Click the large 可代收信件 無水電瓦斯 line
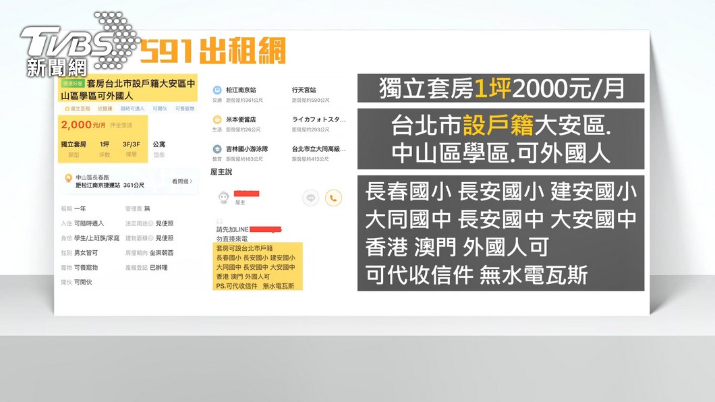This screenshot has height=402, width=715. tap(476, 275)
